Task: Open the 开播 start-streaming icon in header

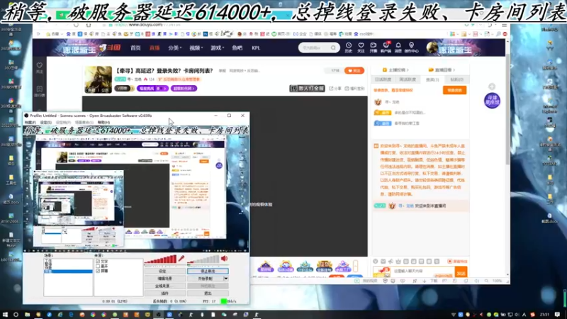Action: click(374, 47)
